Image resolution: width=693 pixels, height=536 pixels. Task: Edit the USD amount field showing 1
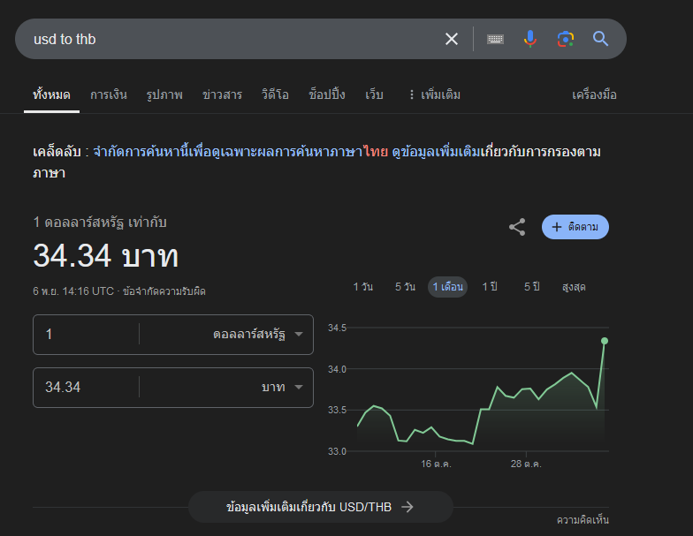pyautogui.click(x=87, y=334)
